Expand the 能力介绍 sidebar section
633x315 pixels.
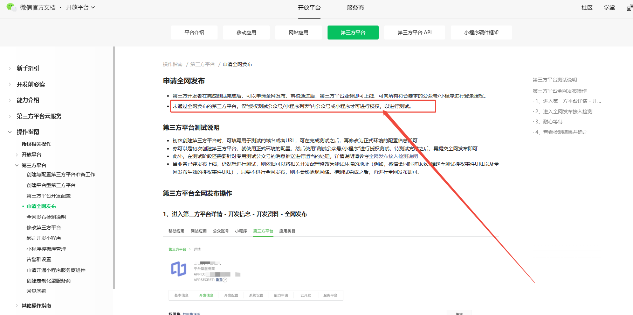pos(28,100)
